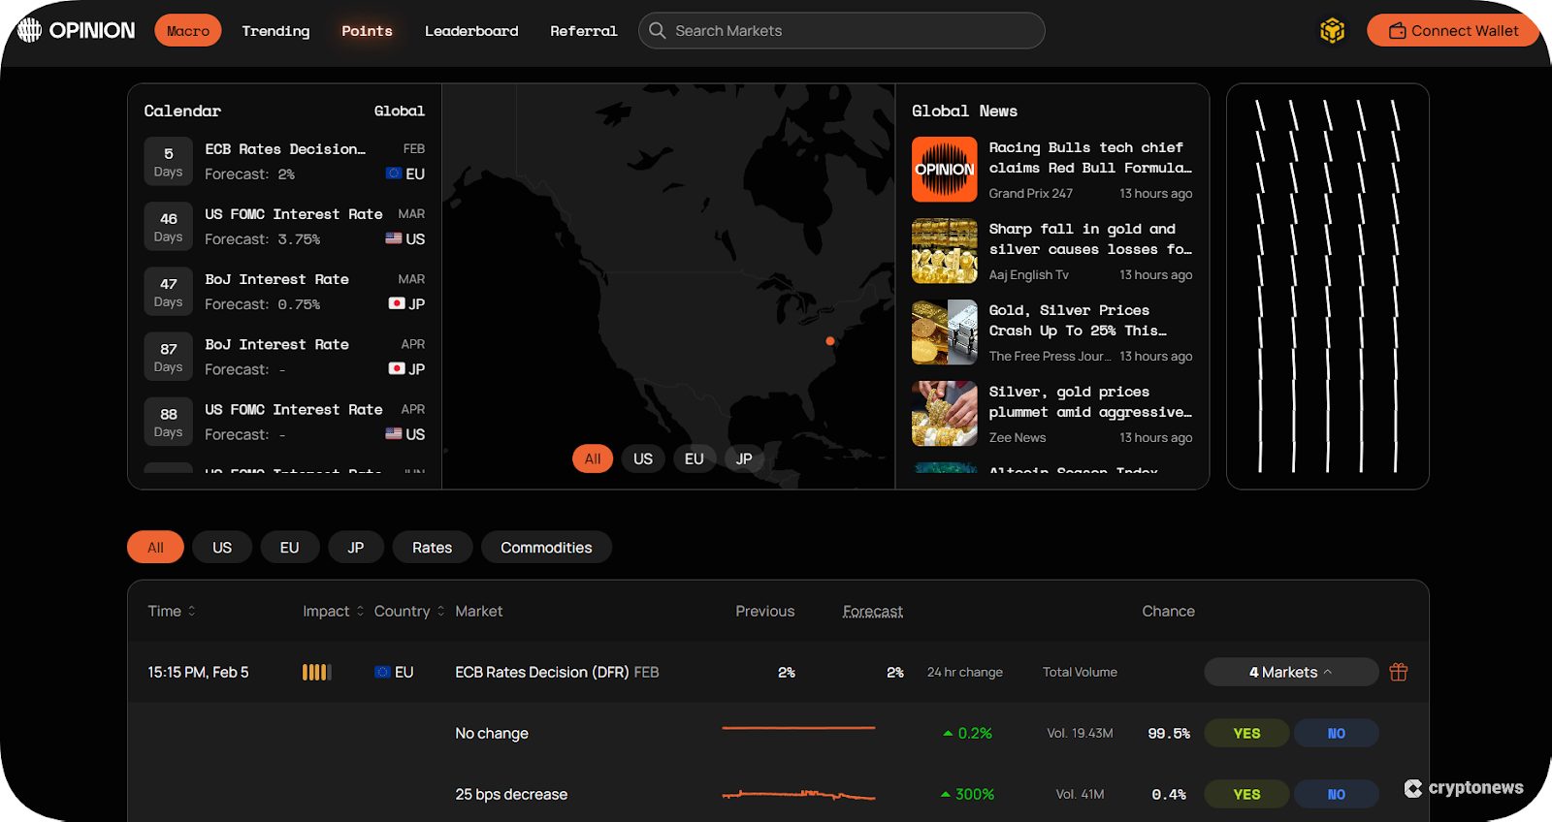
Task: Collapse the 4 Markets expander
Action: coord(1290,672)
